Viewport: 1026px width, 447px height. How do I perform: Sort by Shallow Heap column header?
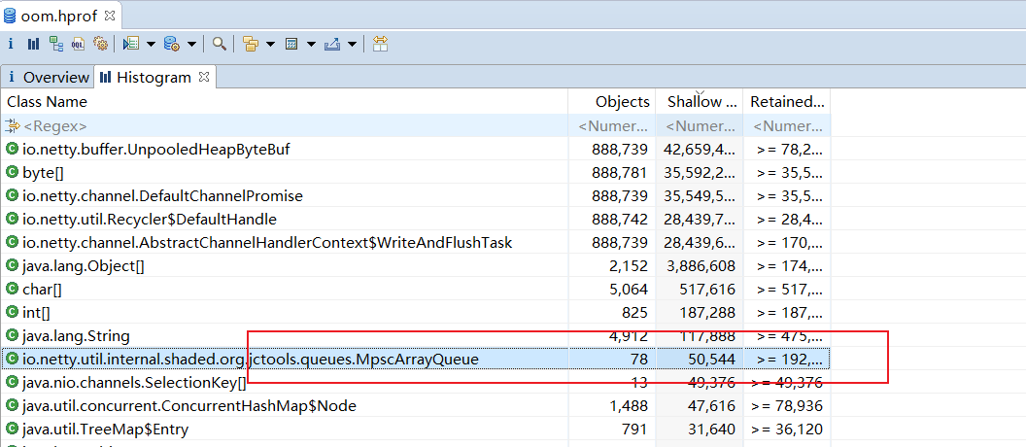click(695, 101)
